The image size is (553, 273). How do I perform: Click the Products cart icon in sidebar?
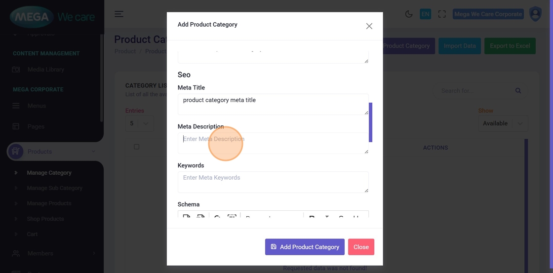(x=15, y=152)
